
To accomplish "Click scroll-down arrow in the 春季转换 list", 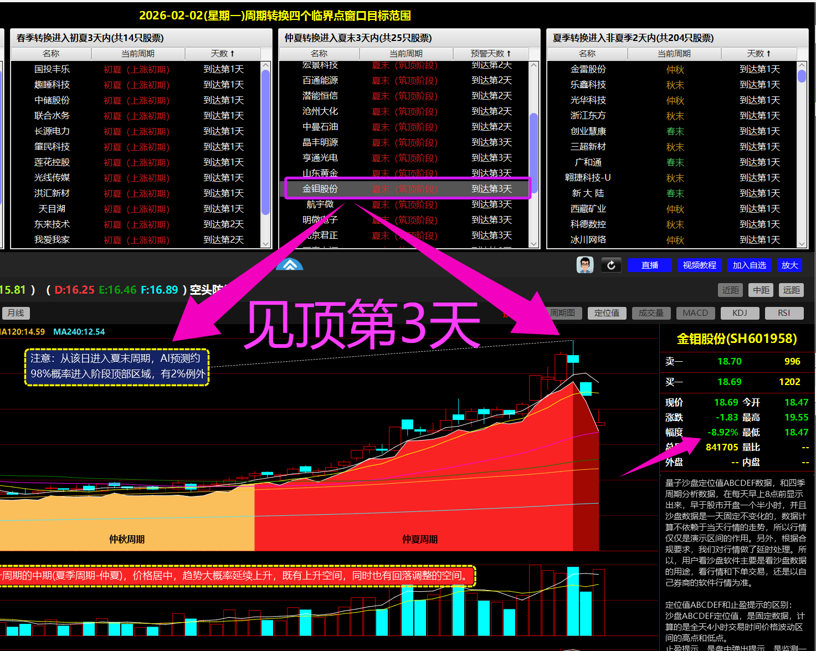I will pyautogui.click(x=265, y=244).
